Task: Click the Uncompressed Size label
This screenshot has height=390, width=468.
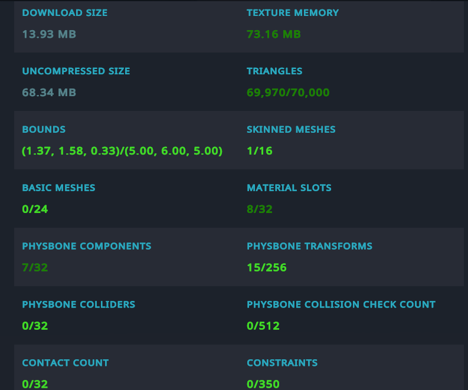Action: [76, 71]
